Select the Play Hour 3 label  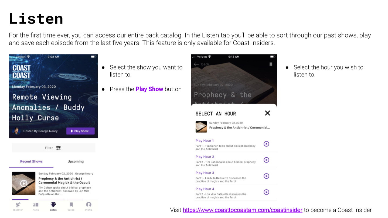[205, 173]
